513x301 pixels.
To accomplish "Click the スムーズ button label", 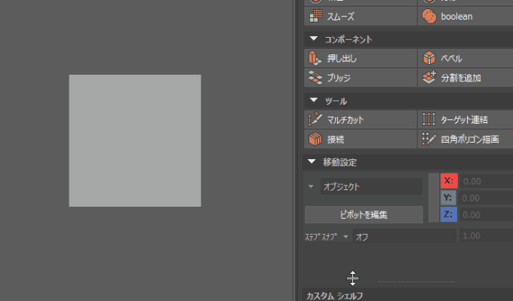I will [340, 17].
